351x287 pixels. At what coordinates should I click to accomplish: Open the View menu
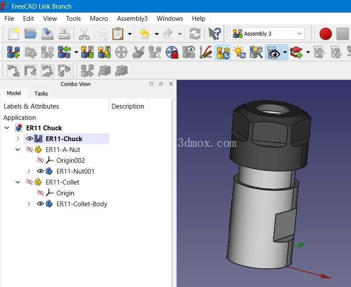coord(50,19)
